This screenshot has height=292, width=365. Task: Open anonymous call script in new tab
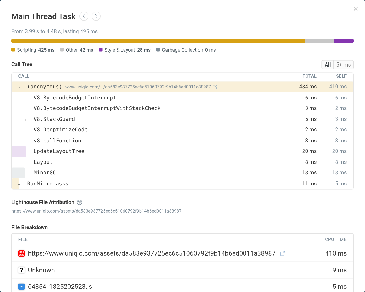click(x=215, y=87)
